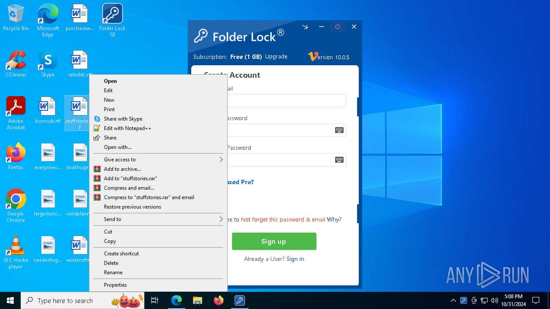
Task: Open Properties from the context menu
Action: pos(158,285)
